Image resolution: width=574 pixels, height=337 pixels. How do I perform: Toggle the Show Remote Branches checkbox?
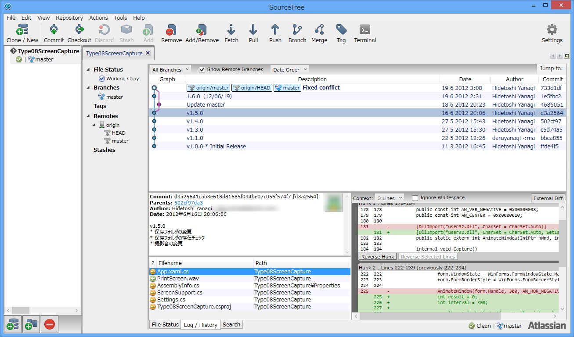(202, 69)
